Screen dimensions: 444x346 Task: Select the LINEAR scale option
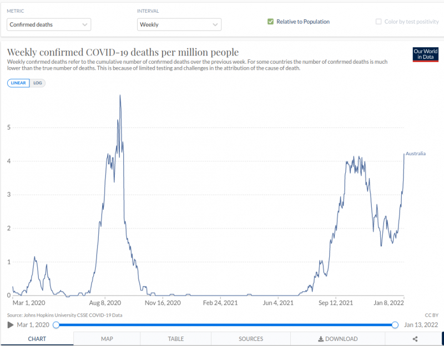click(x=18, y=83)
